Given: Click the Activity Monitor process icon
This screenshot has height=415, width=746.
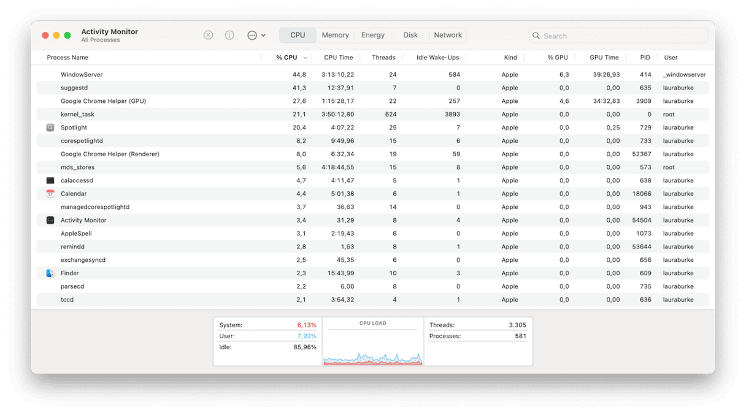Looking at the screenshot, I should (50, 220).
